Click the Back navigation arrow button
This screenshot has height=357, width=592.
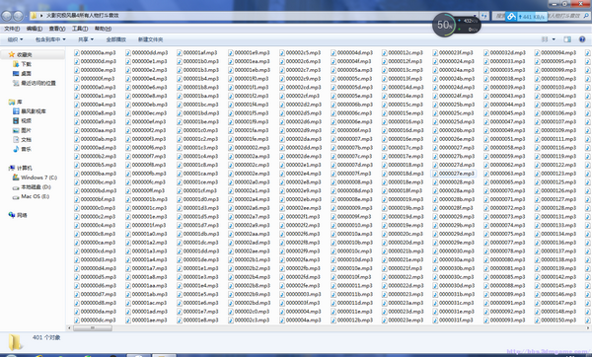point(7,16)
